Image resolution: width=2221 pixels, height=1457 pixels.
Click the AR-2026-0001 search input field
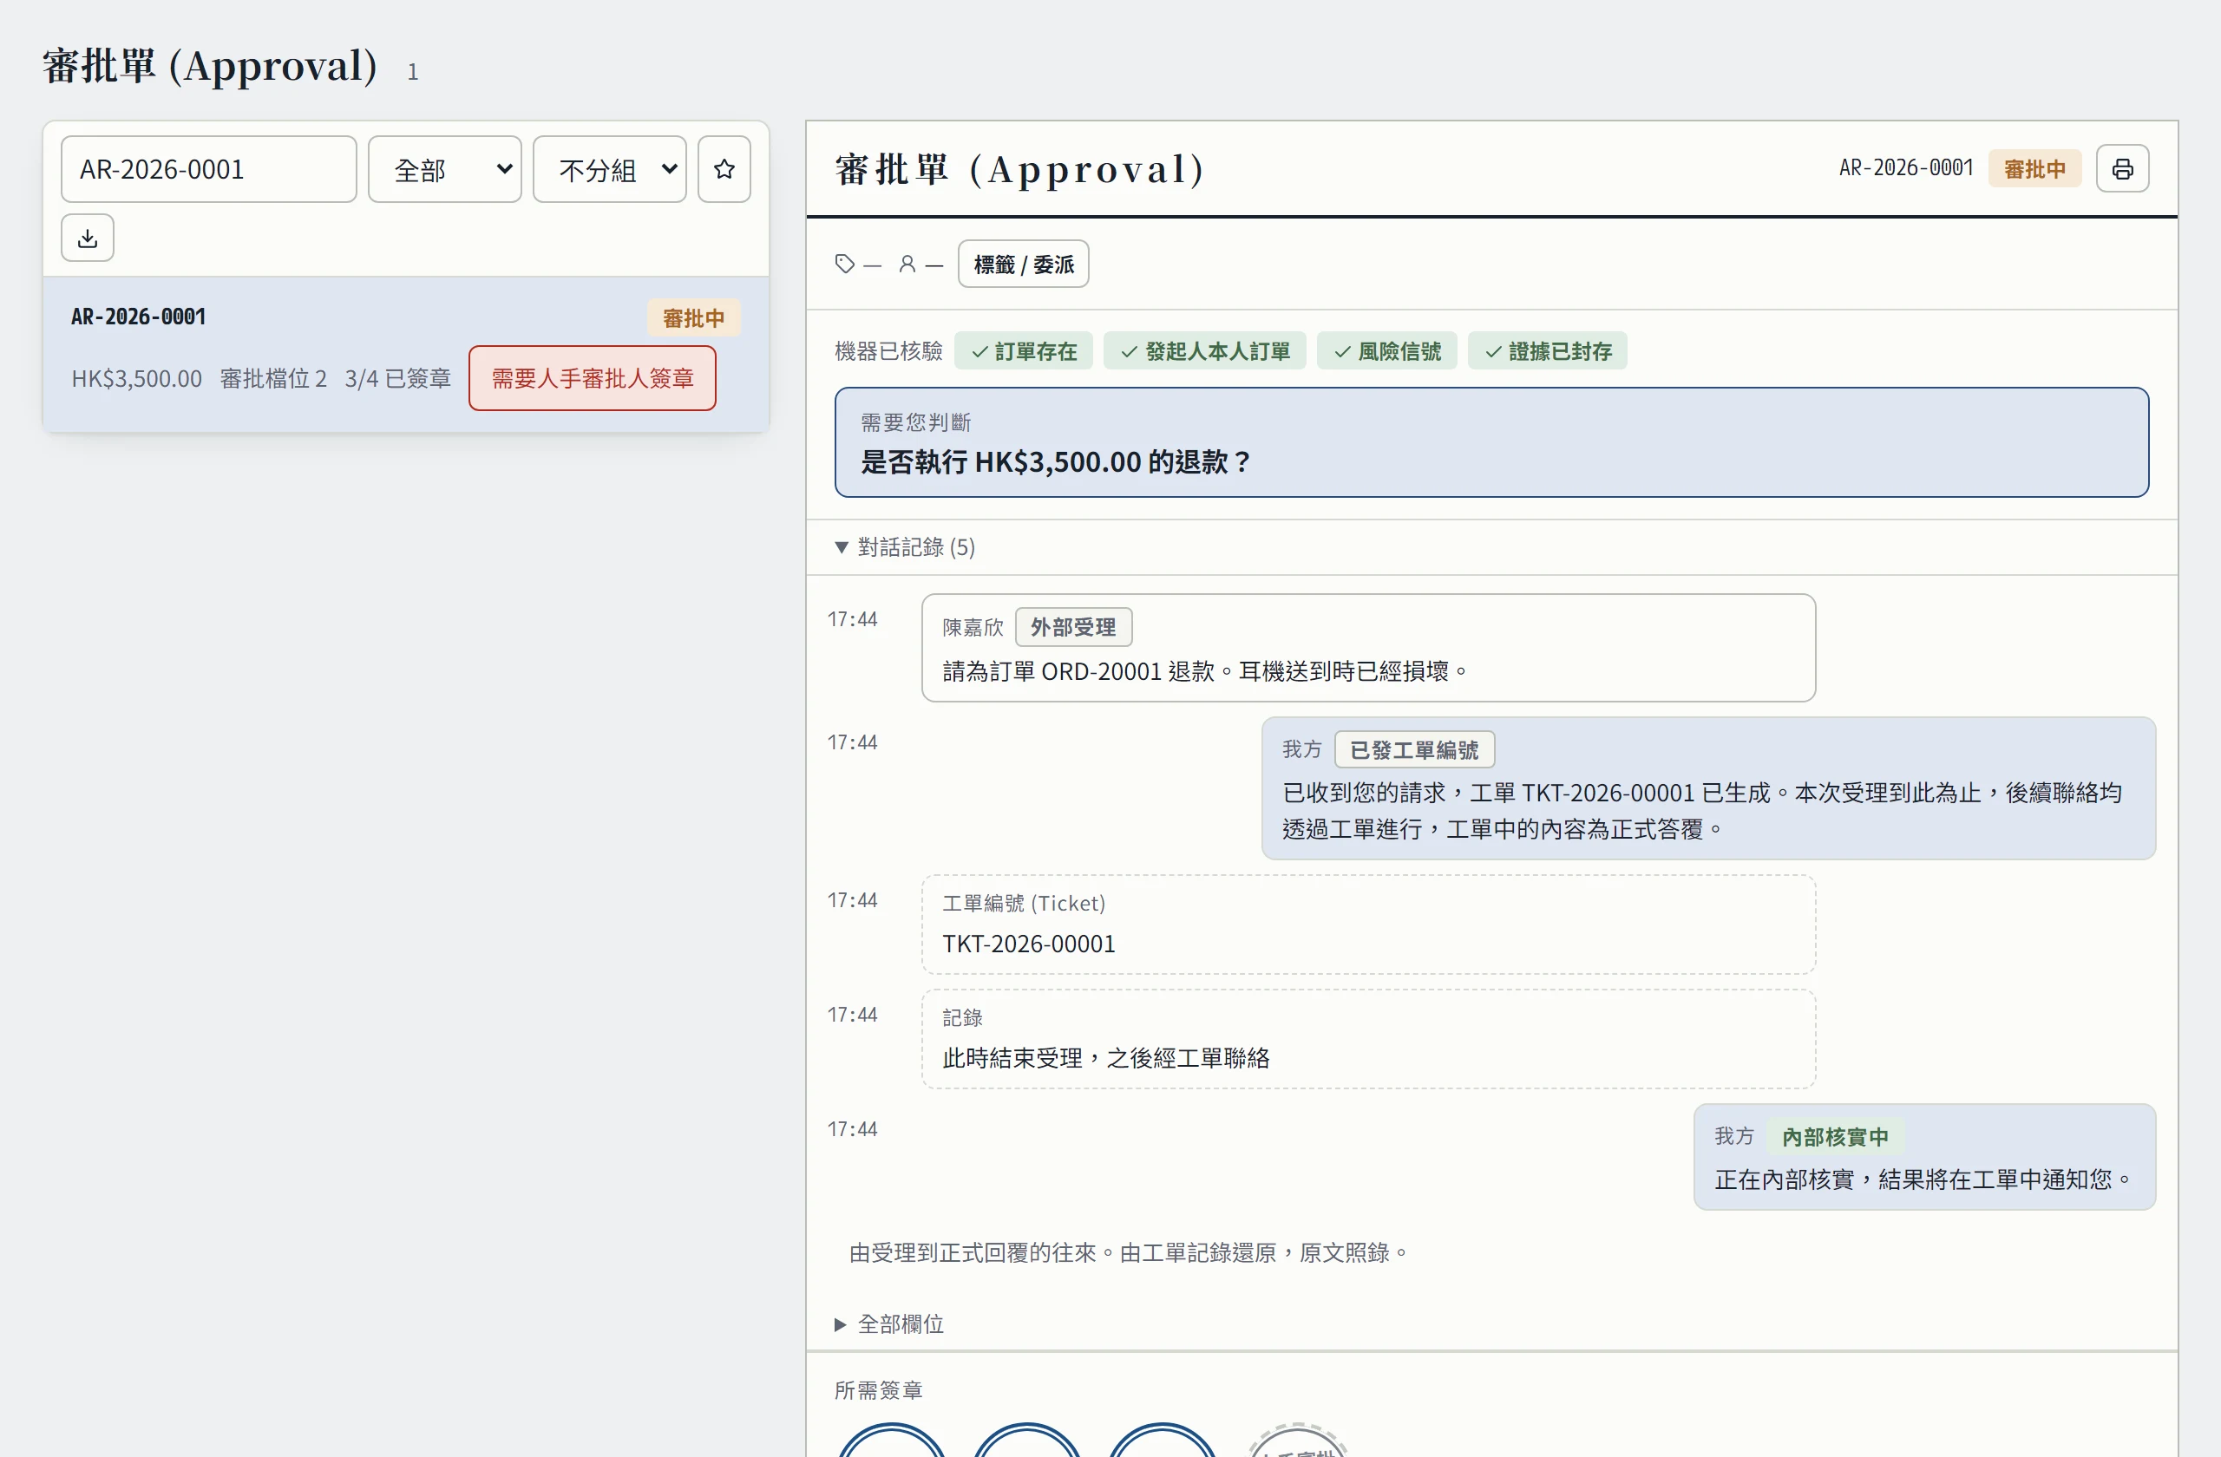209,169
